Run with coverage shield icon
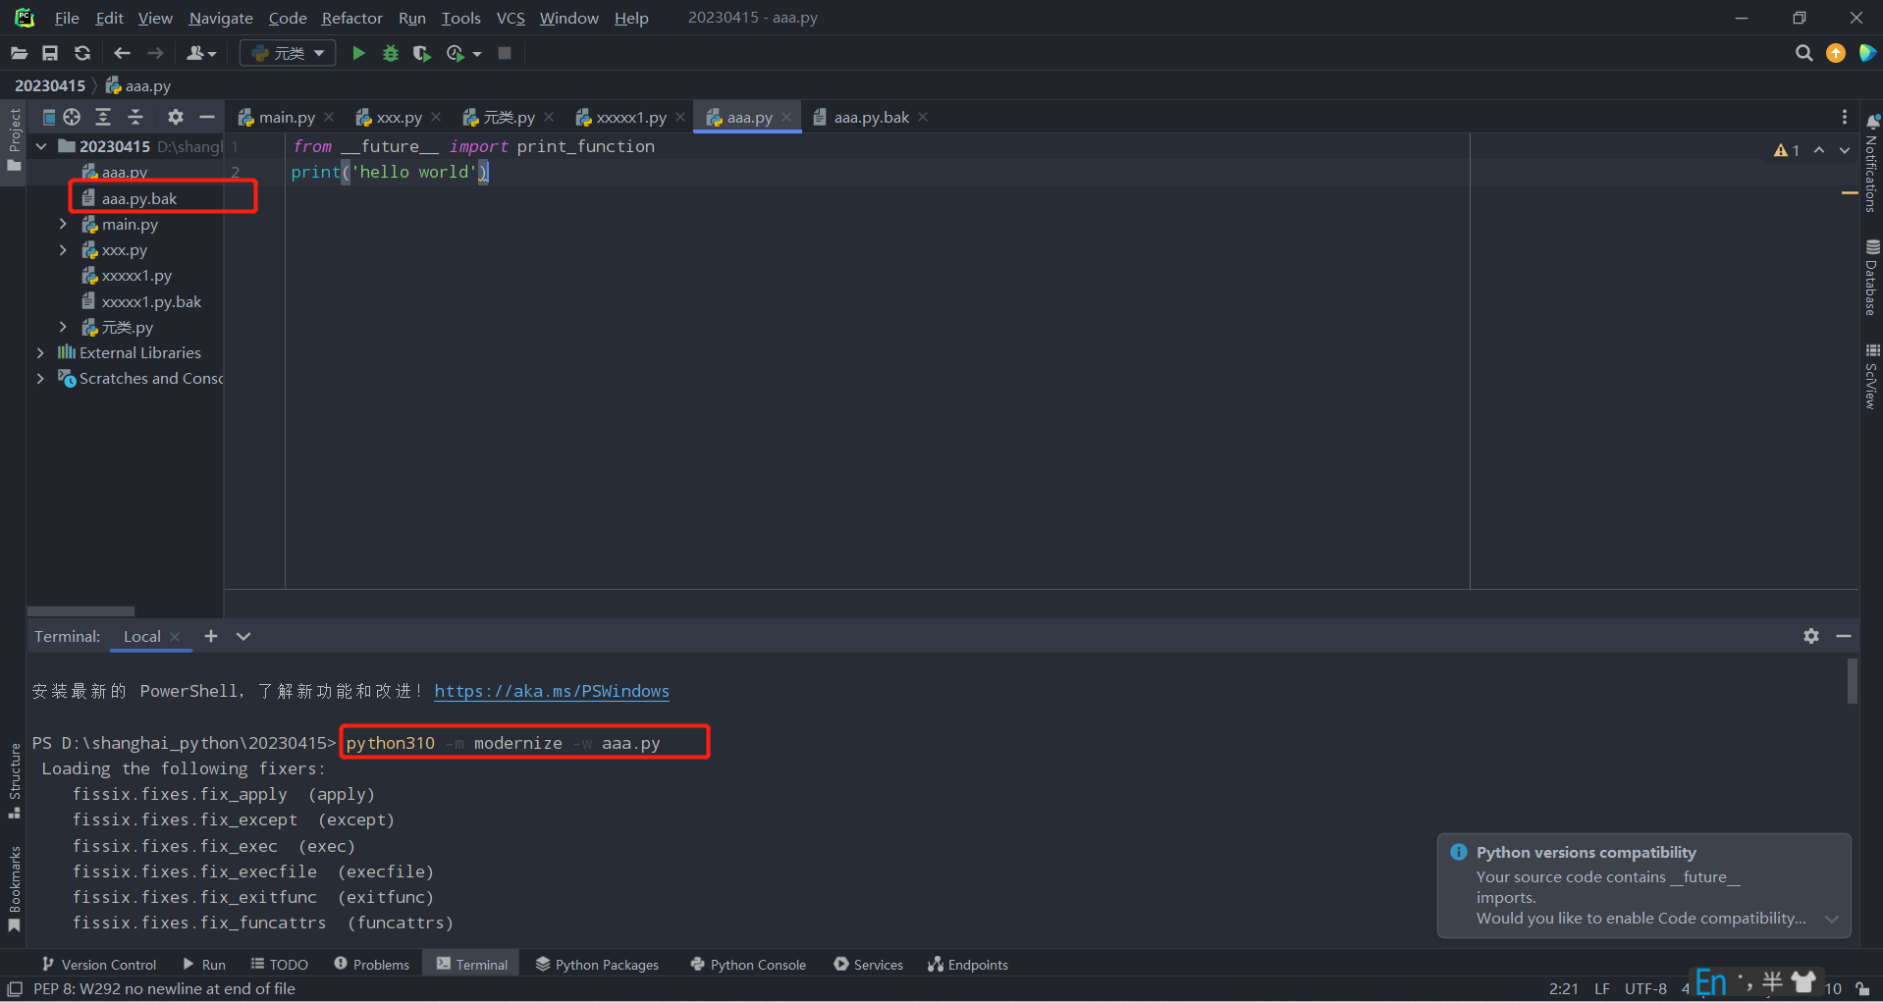The width and height of the screenshot is (1883, 1003). (422, 53)
